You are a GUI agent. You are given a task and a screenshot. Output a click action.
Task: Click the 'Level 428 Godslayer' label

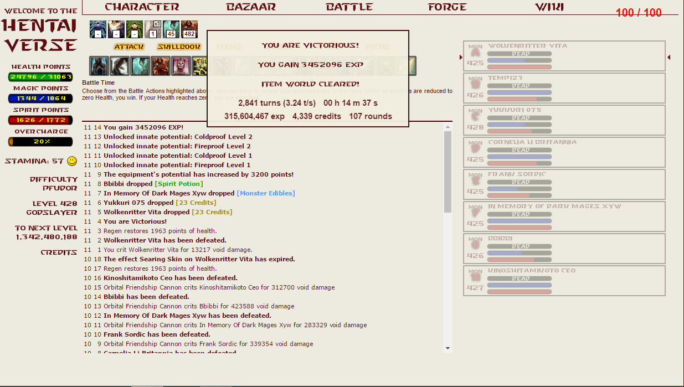tap(52, 208)
